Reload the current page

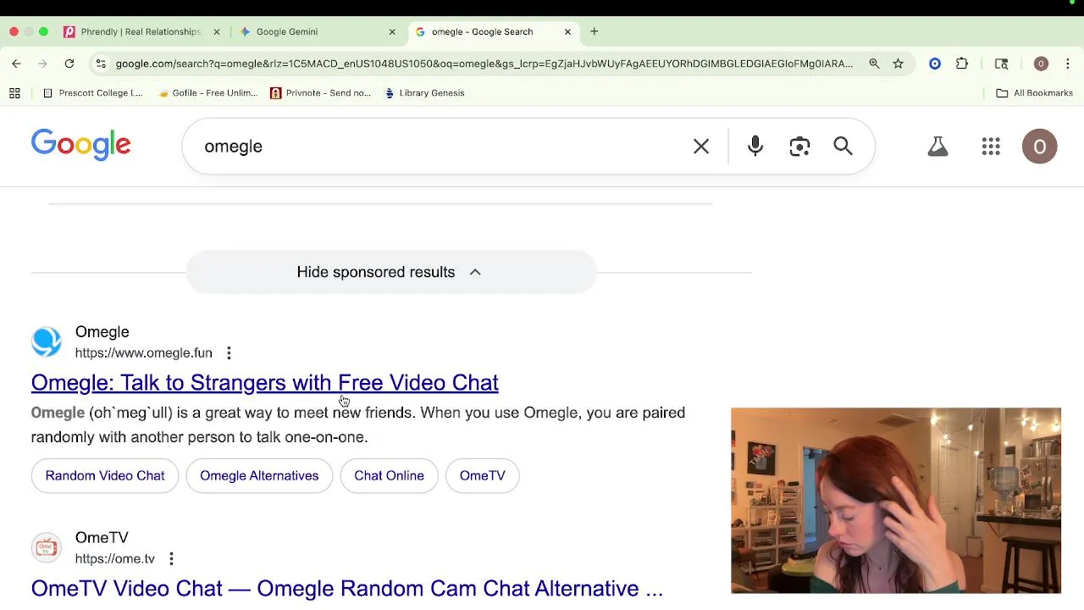[69, 64]
